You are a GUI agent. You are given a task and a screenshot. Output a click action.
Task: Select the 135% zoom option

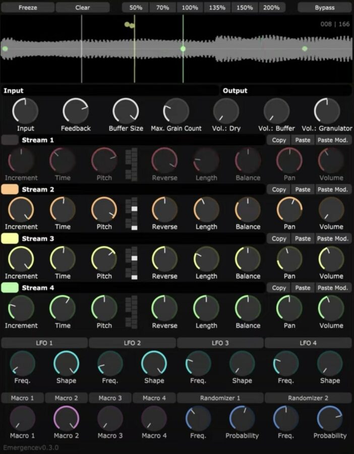[x=217, y=8]
